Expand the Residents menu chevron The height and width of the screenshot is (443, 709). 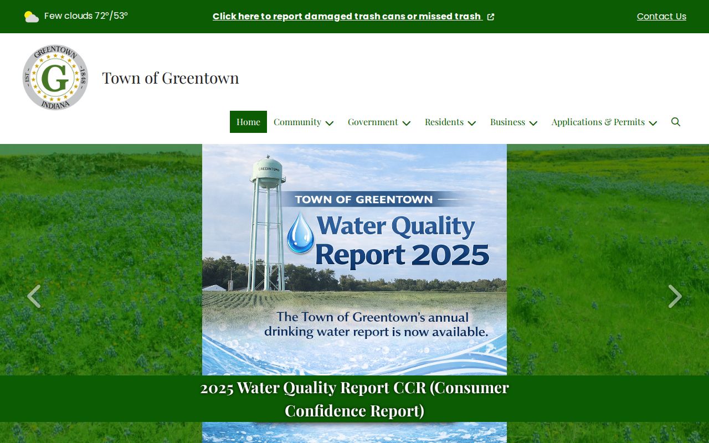[x=472, y=123]
